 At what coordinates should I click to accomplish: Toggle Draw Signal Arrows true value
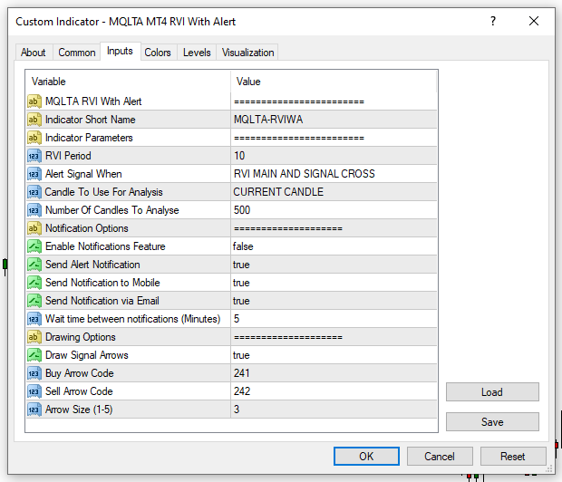click(334, 355)
